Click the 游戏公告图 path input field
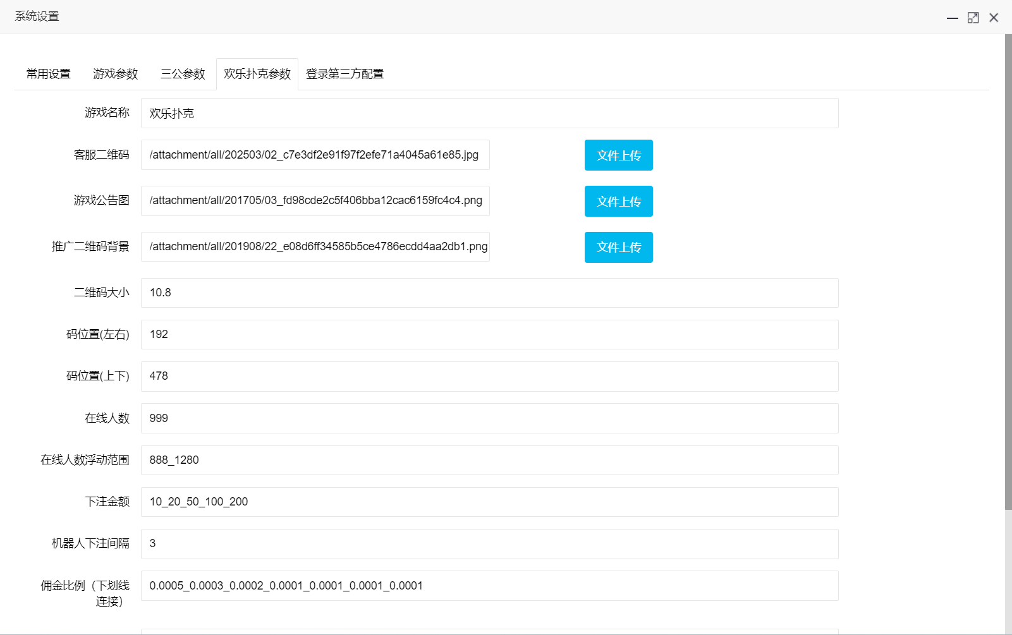The image size is (1012, 635). click(315, 201)
